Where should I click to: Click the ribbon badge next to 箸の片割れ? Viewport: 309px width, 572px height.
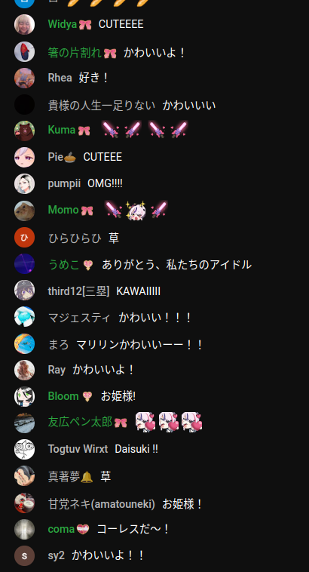point(110,54)
